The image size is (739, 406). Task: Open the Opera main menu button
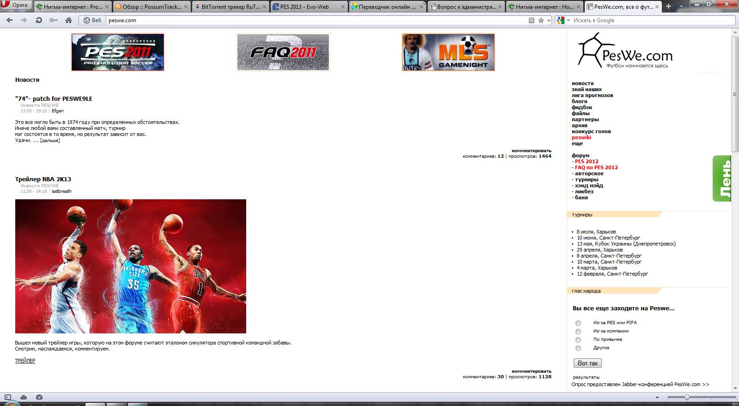coord(16,5)
